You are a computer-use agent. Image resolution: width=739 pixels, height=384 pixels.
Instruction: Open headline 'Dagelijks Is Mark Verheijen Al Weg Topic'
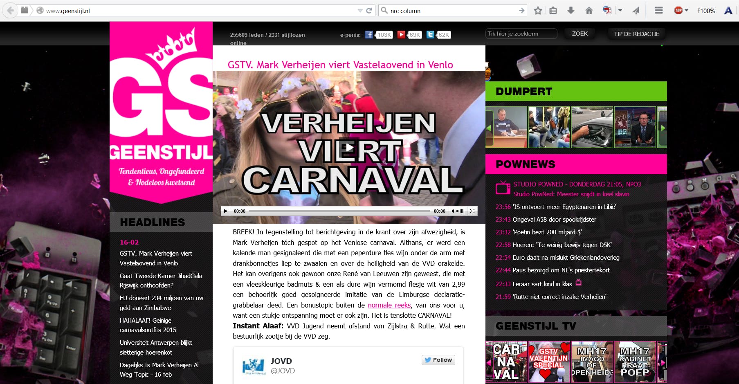pos(159,370)
